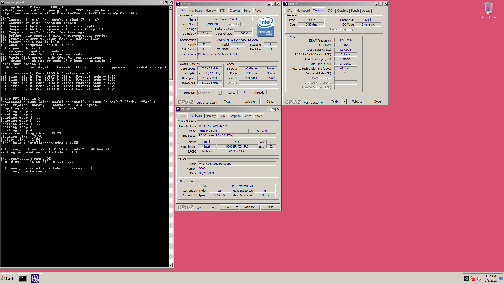Image resolution: width=504 pixels, height=284 pixels.
Task: Switch to Mainboard tab in CPU window
Action: tap(196, 11)
